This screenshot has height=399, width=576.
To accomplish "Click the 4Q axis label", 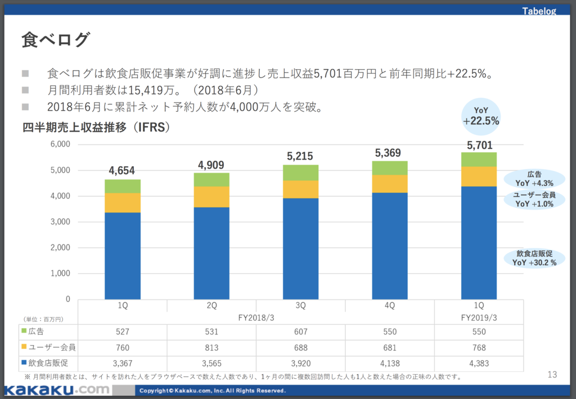I will coord(390,305).
